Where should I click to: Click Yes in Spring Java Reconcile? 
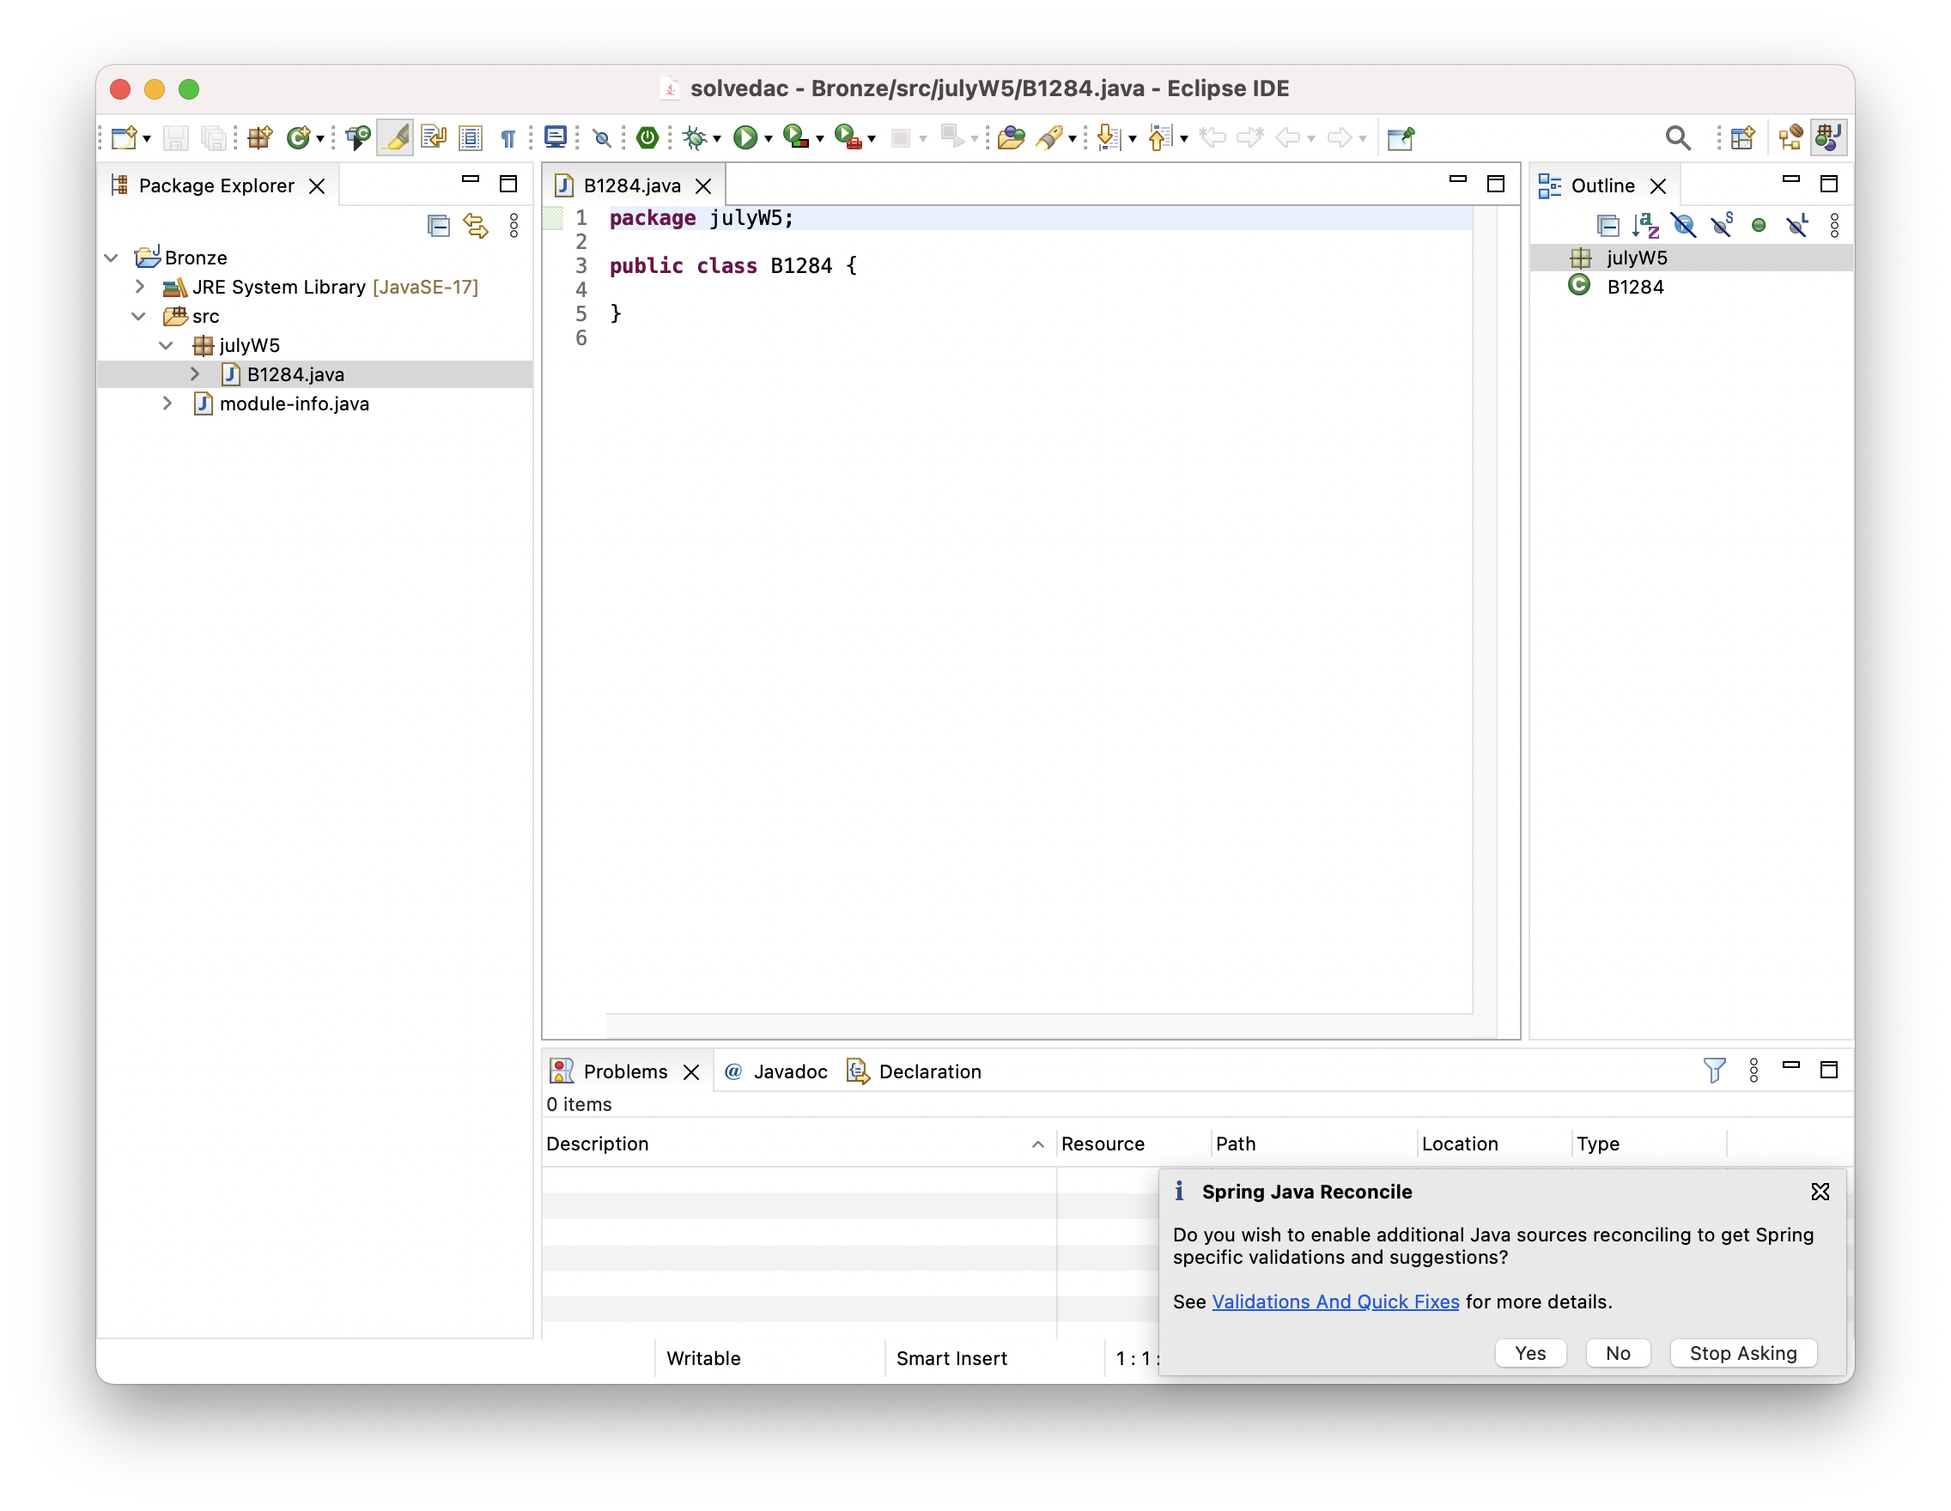click(x=1529, y=1352)
